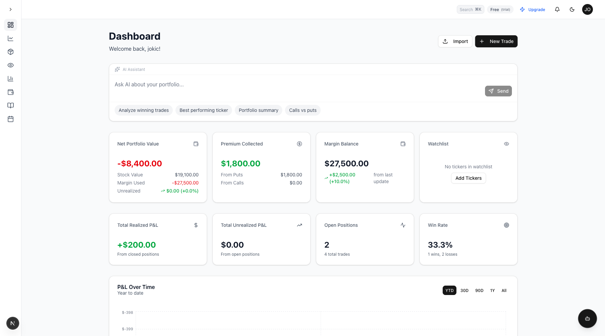
Task: Switch chart range to 1Y
Action: [492, 291]
